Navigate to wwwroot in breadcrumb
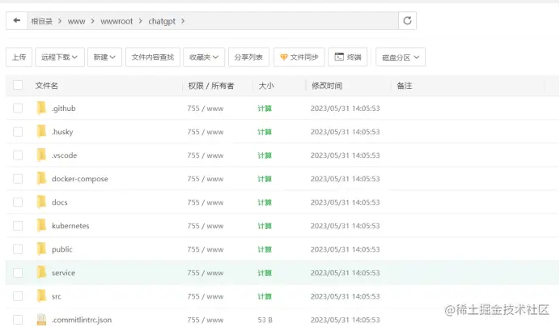This screenshot has height=327, width=560. tap(117, 21)
